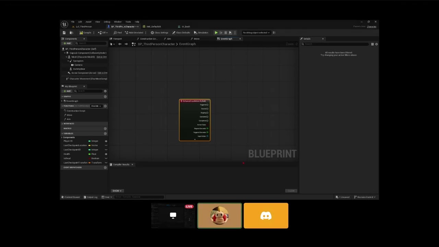
Task: Toggle LastCheckpointID variable visibility
Action: 106,150
